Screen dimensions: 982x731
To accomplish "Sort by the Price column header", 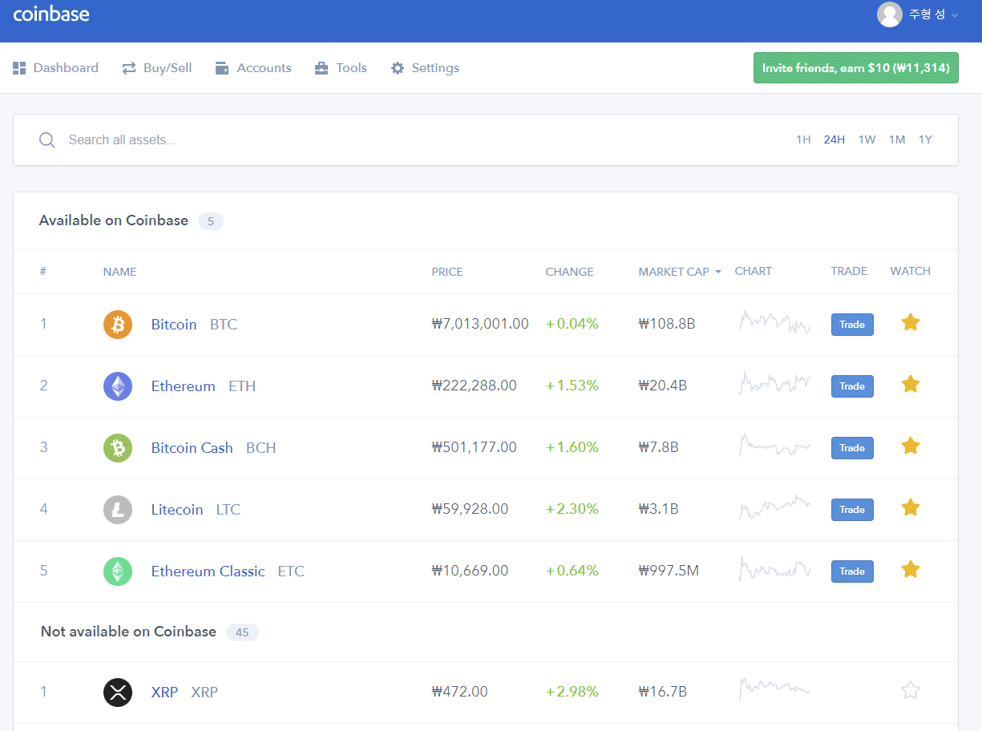I will [447, 272].
